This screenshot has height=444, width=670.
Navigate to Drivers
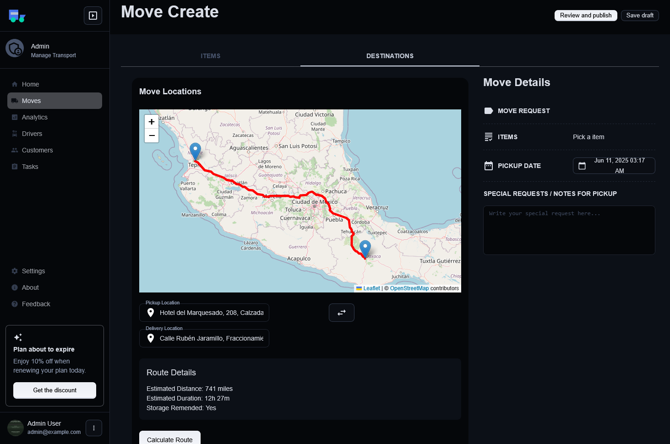point(54,134)
